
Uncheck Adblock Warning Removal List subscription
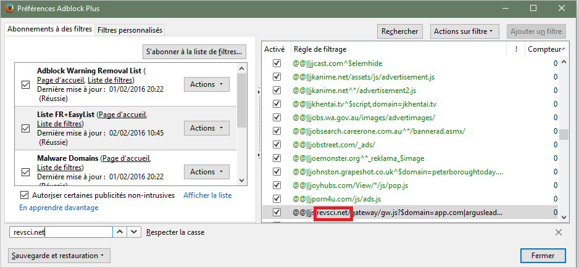tap(26, 84)
